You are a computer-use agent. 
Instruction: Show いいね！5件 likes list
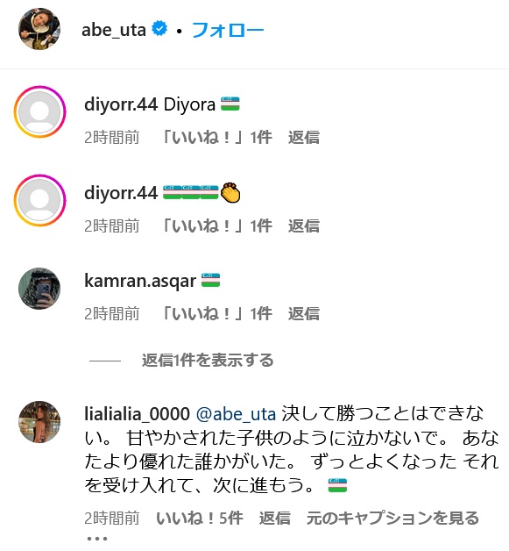(x=199, y=519)
